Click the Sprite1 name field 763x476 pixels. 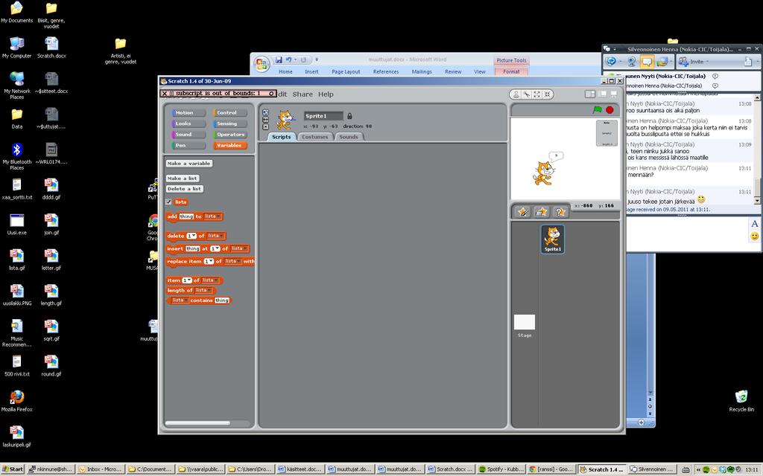pos(323,116)
